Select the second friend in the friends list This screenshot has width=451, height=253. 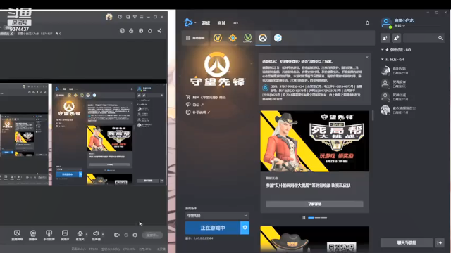[x=412, y=84]
